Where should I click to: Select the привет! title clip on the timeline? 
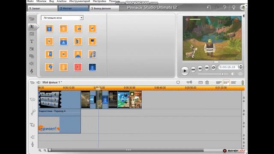coord(60,125)
